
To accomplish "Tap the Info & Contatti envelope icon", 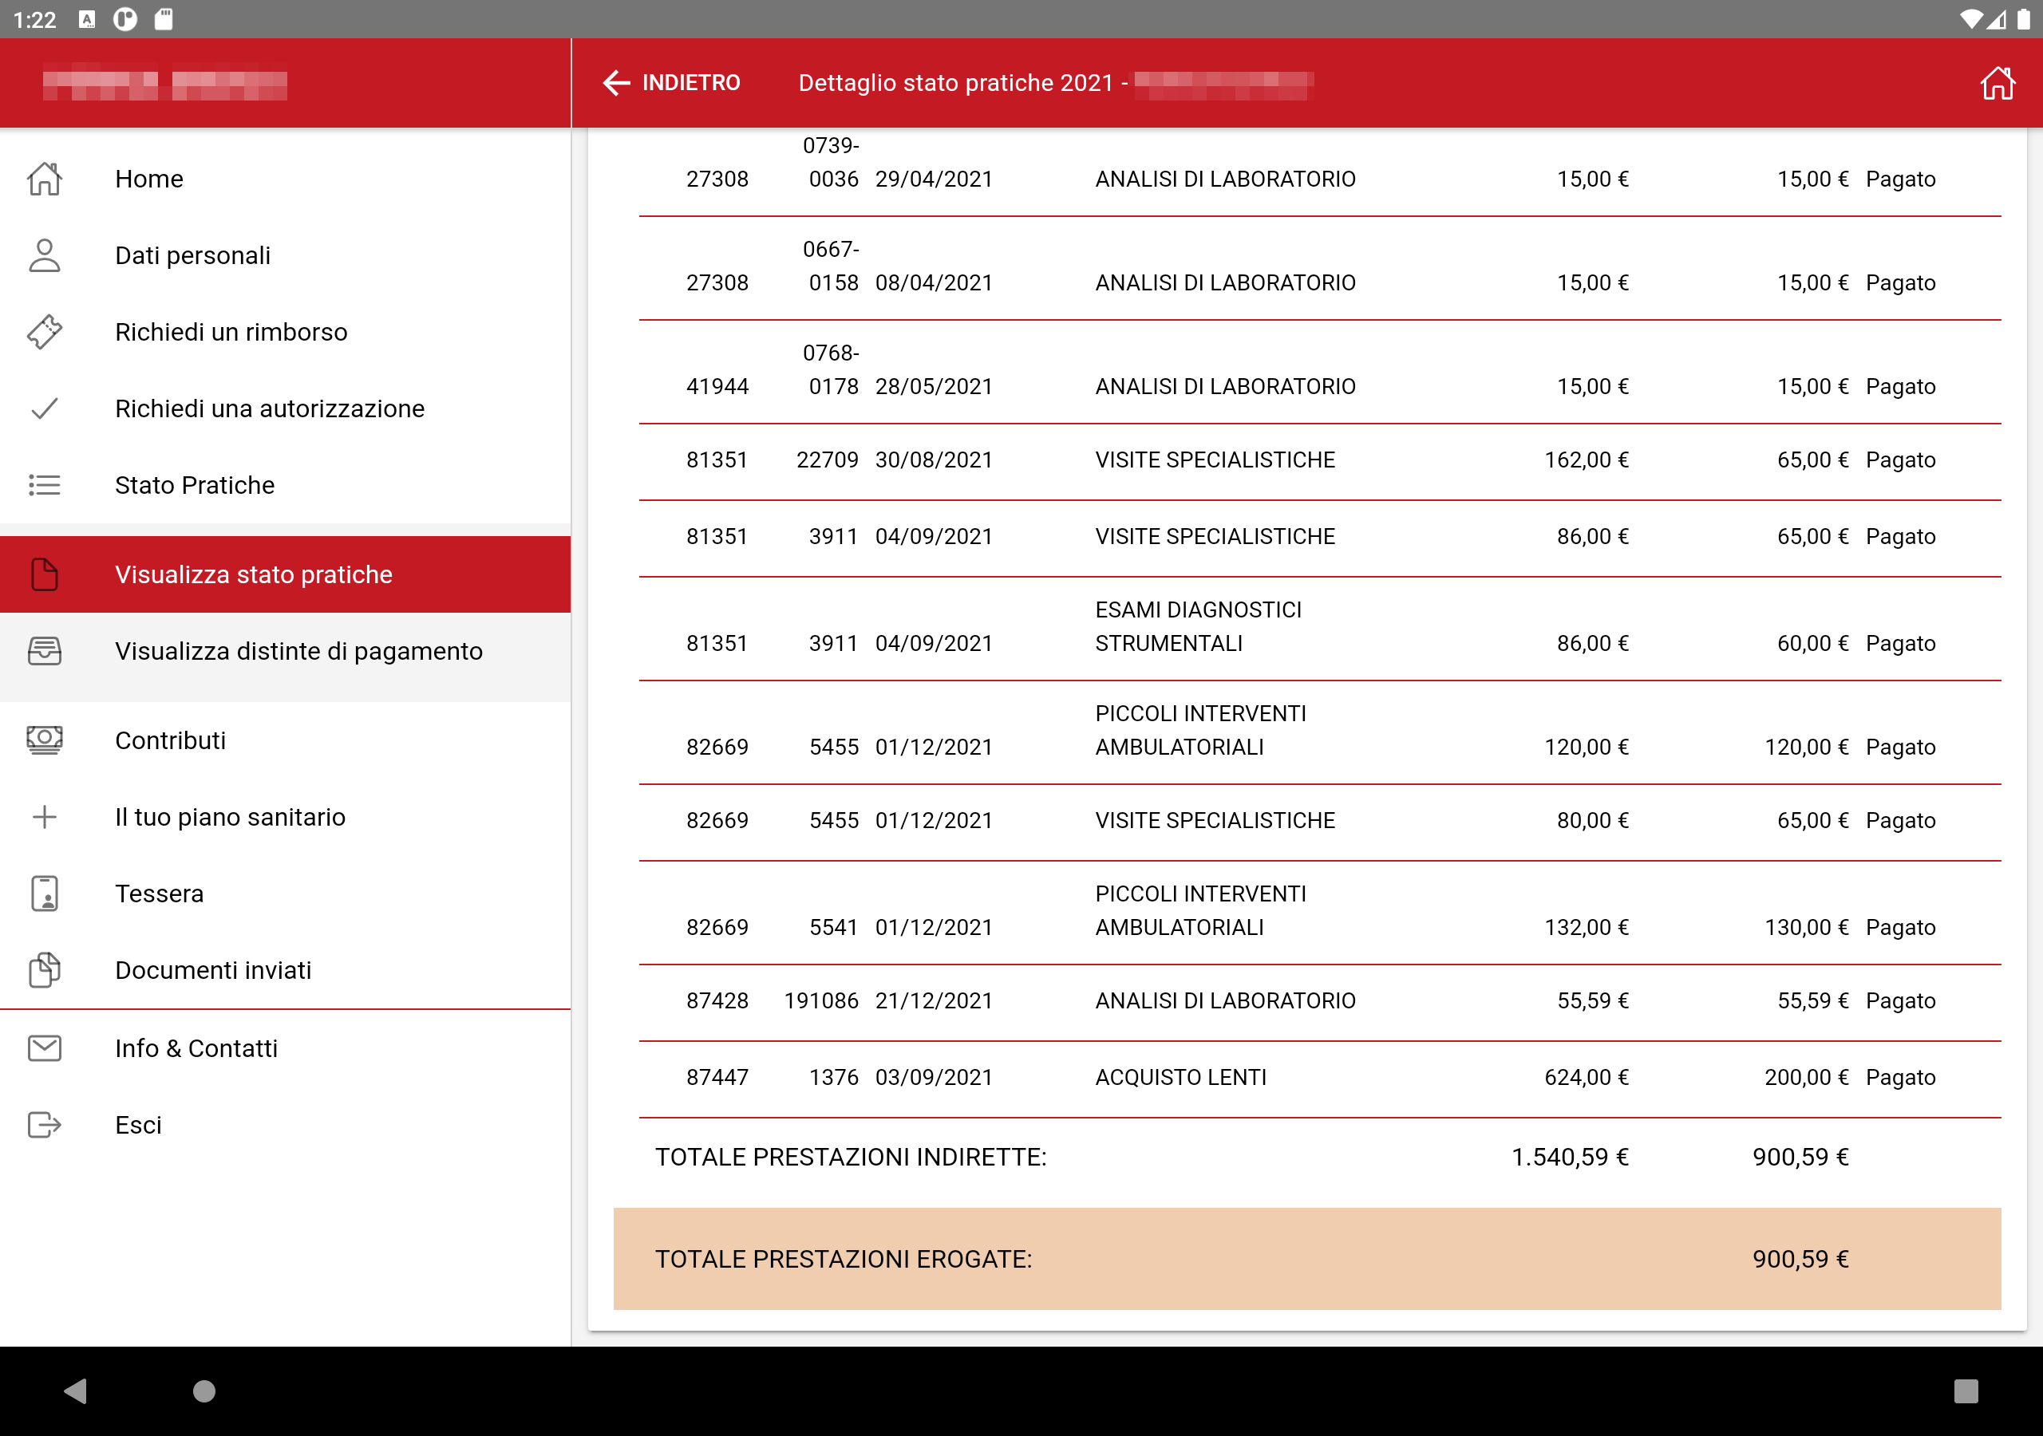I will tap(45, 1047).
